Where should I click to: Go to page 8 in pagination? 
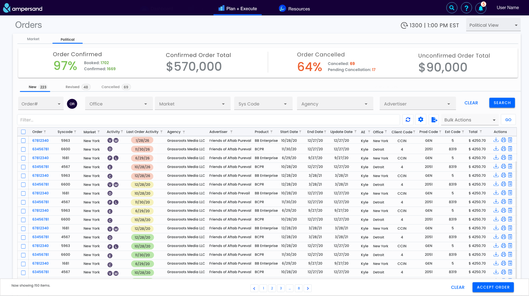(299, 288)
